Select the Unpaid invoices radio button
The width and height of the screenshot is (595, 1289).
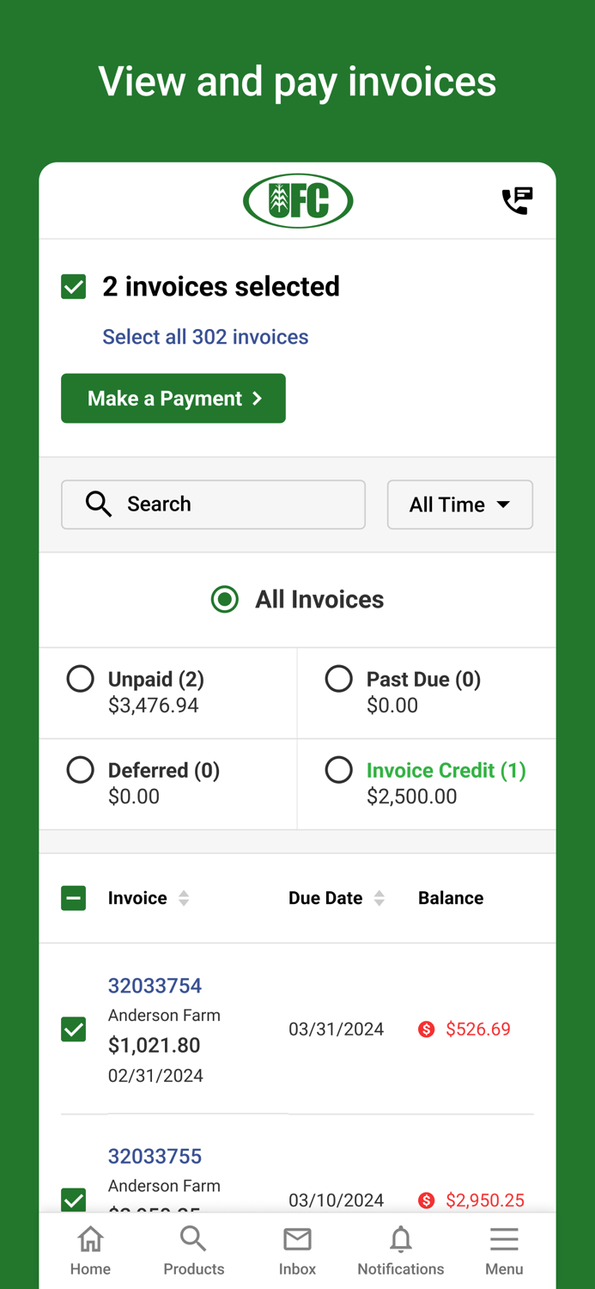80,678
